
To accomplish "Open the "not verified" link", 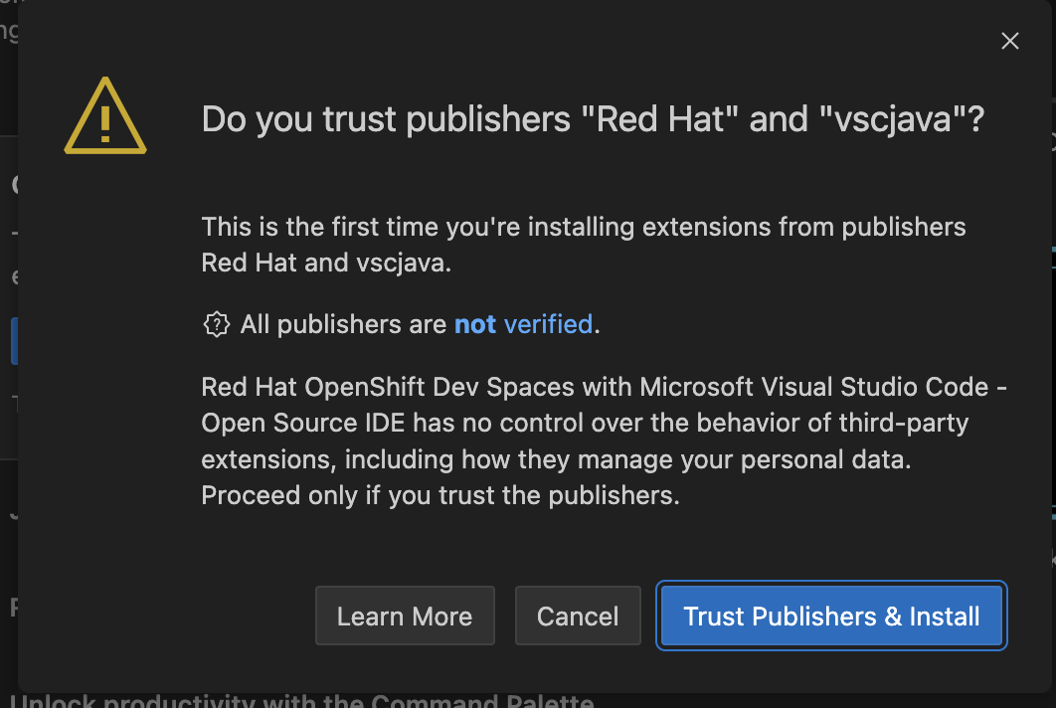I will [523, 324].
